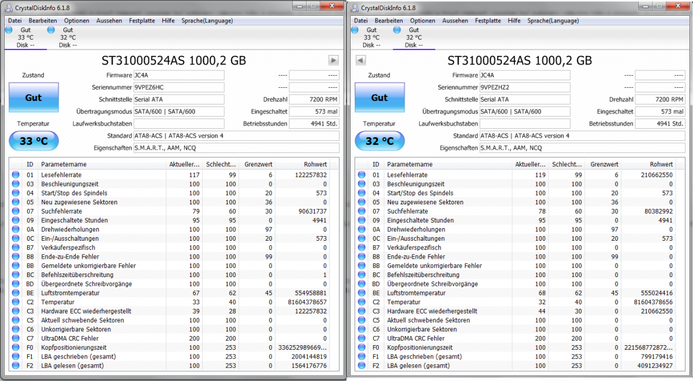
Task: Select raw value 90631737 in Suchfehlerrate row
Action: coord(312,211)
